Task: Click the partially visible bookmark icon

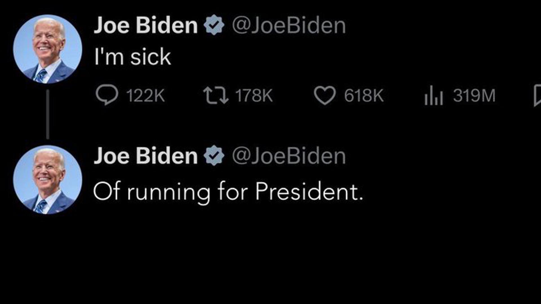Action: point(537,95)
